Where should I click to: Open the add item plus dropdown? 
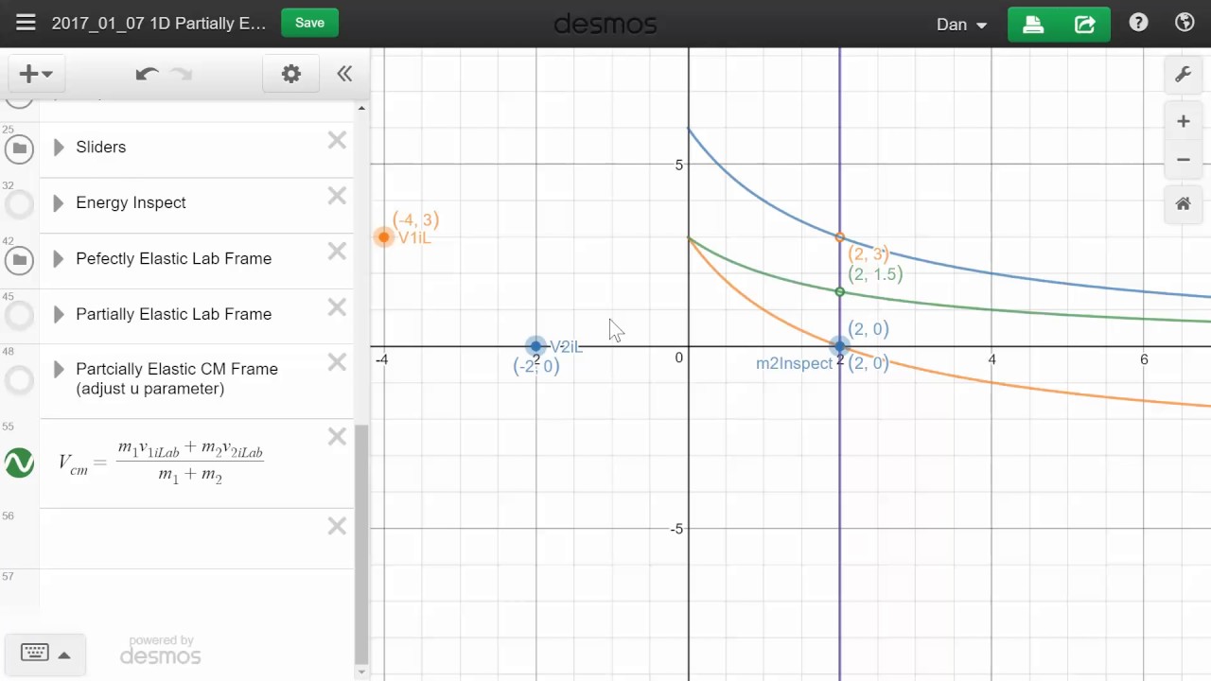pyautogui.click(x=36, y=74)
